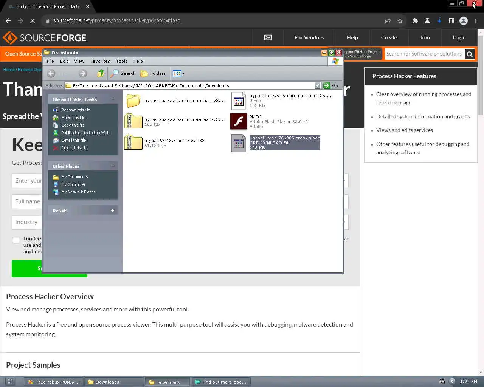Screen dimensions: 484x387
Task: Open the Edit menu in Downloads window
Action: pyautogui.click(x=64, y=61)
